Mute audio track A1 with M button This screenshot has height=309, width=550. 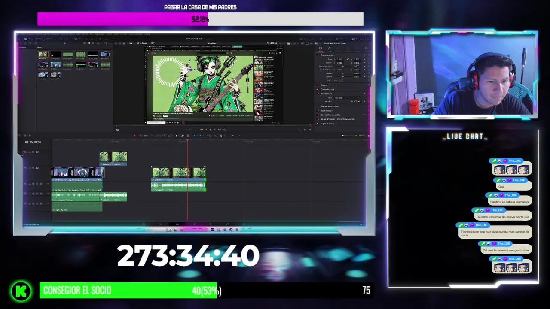click(41, 184)
